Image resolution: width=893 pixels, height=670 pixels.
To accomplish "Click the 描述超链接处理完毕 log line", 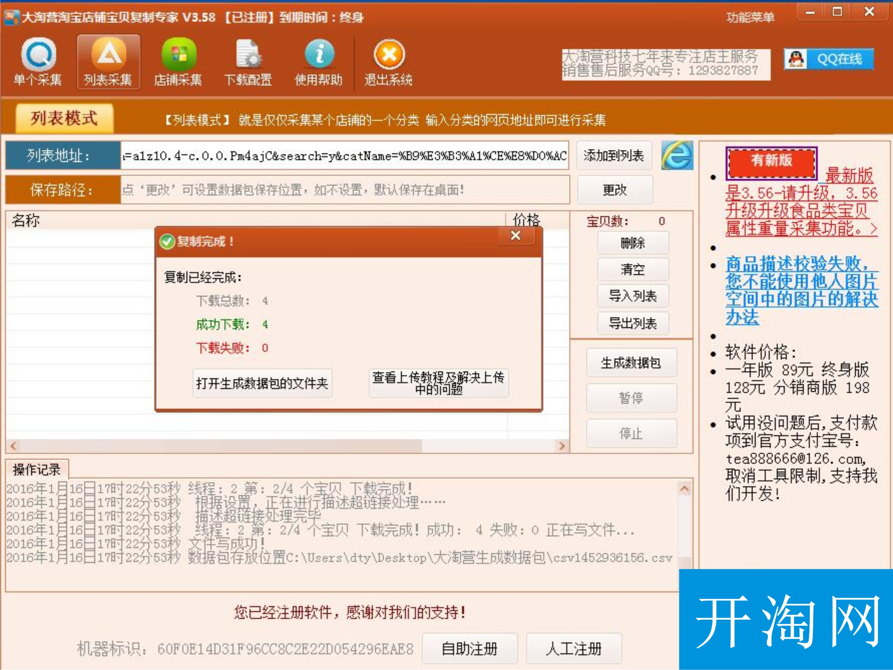I will (x=164, y=516).
